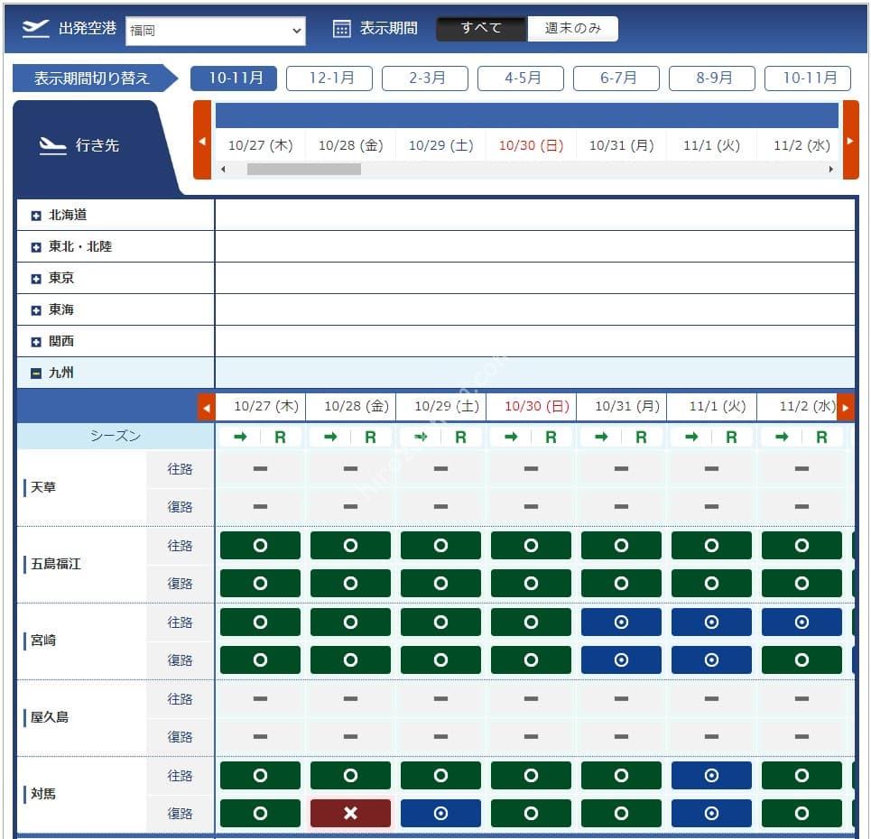
Task: Switch to the 4-5月 period tab
Action: 521,78
